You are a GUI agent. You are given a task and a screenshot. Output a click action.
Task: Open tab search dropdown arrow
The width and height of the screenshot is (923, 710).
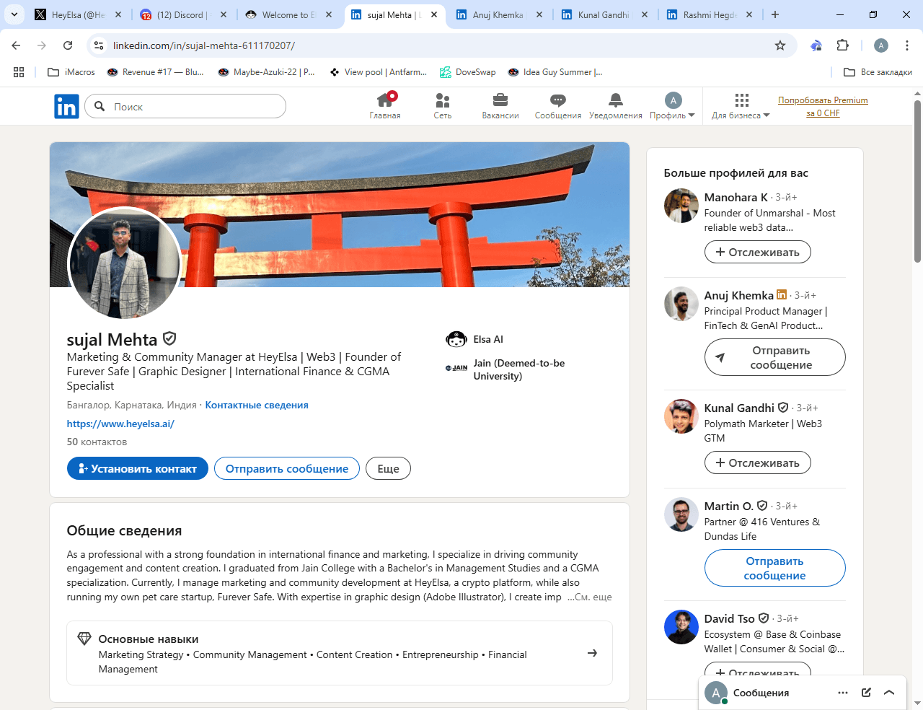coord(14,14)
